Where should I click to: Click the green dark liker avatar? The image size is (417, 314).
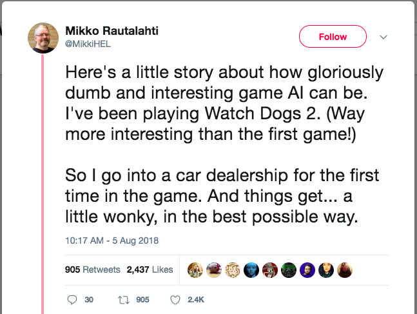(289, 270)
